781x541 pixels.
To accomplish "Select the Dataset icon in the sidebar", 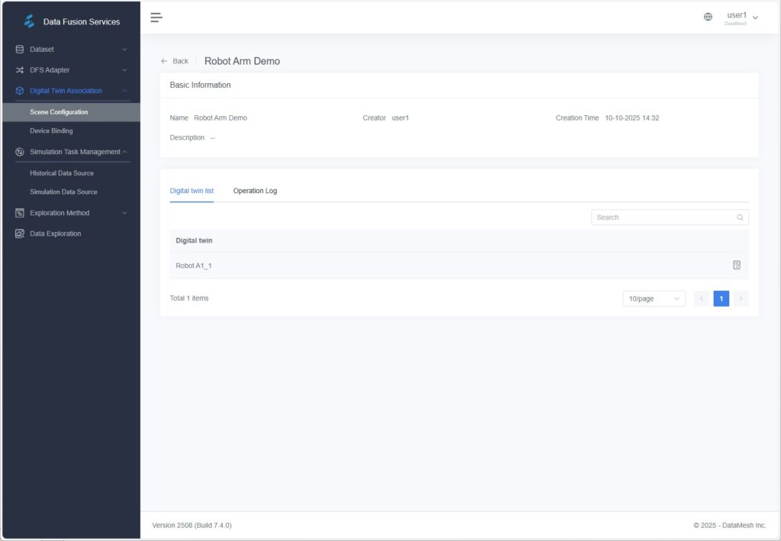I will [18, 49].
